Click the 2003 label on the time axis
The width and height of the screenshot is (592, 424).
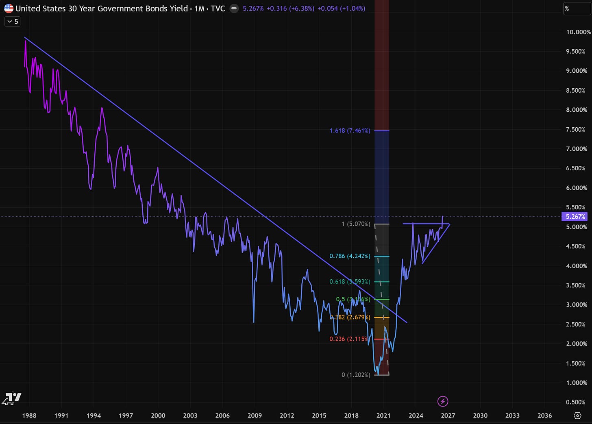coord(190,415)
